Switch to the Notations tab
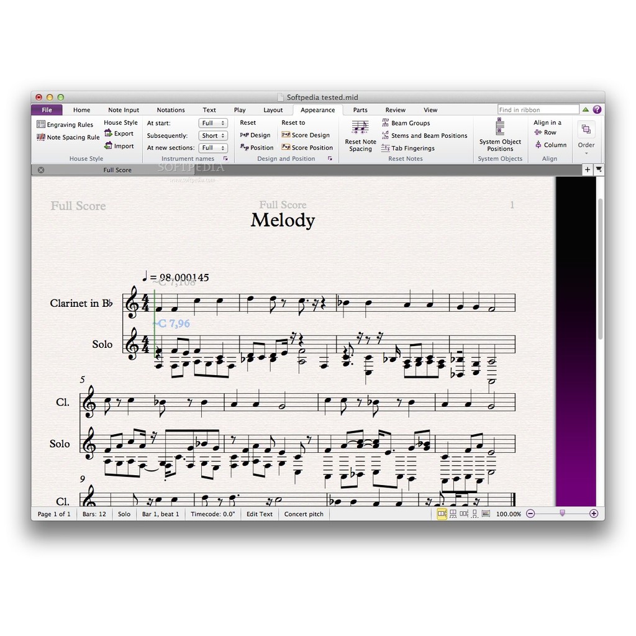Viewport: 636px width, 636px height. pos(171,110)
